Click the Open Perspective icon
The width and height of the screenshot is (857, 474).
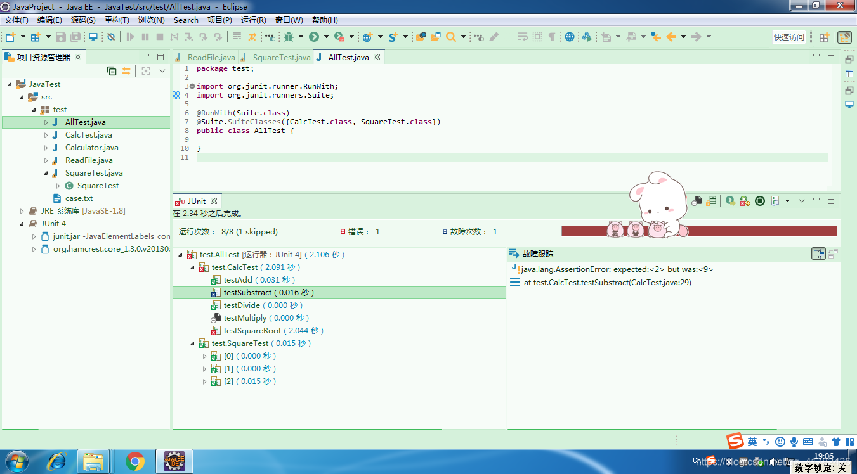click(824, 37)
